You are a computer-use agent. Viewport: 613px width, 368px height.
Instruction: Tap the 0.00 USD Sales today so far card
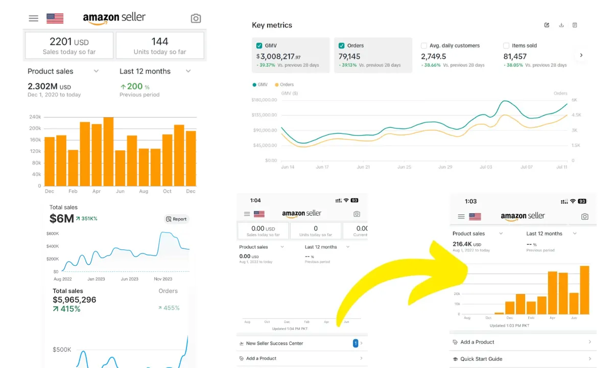[263, 231]
